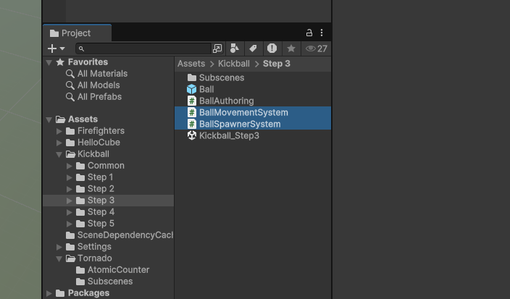Click the BallAuthoring C# script icon

tap(192, 101)
